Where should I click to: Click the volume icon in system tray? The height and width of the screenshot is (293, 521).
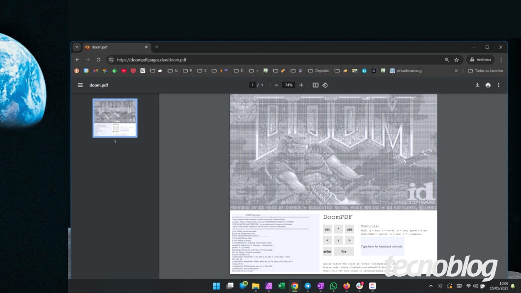[x=476, y=286]
